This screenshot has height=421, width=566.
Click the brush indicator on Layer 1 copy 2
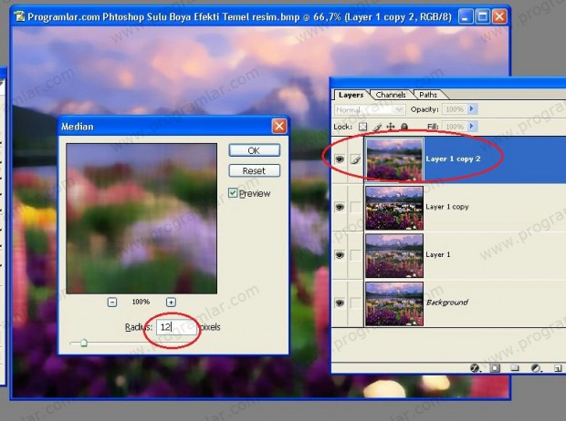[355, 159]
